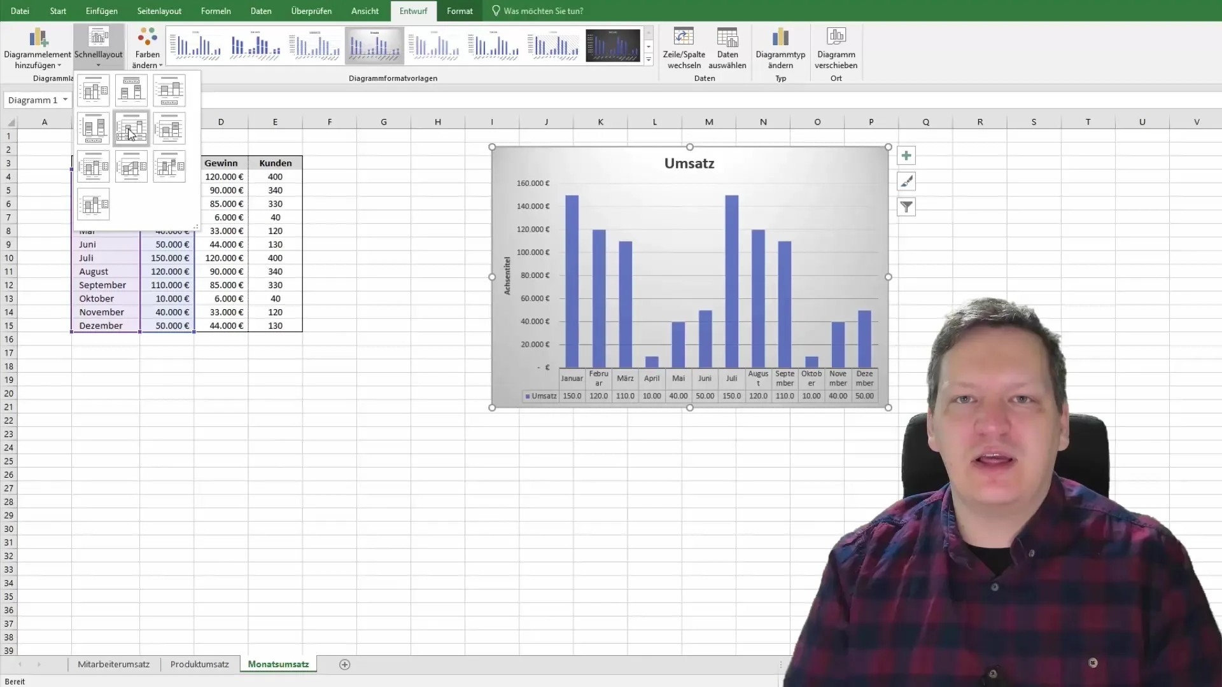
Task: Choose the last quick layout in bottom row
Action: 94,204
